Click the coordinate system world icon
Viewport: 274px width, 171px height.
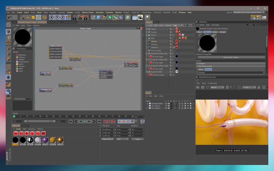coord(68,17)
